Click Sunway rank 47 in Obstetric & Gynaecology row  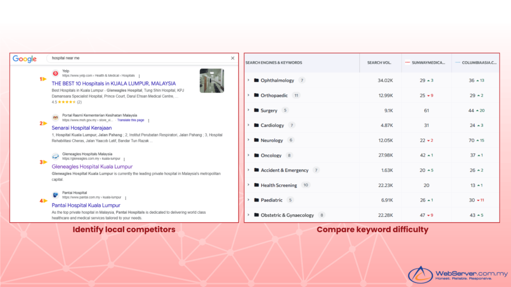422,215
